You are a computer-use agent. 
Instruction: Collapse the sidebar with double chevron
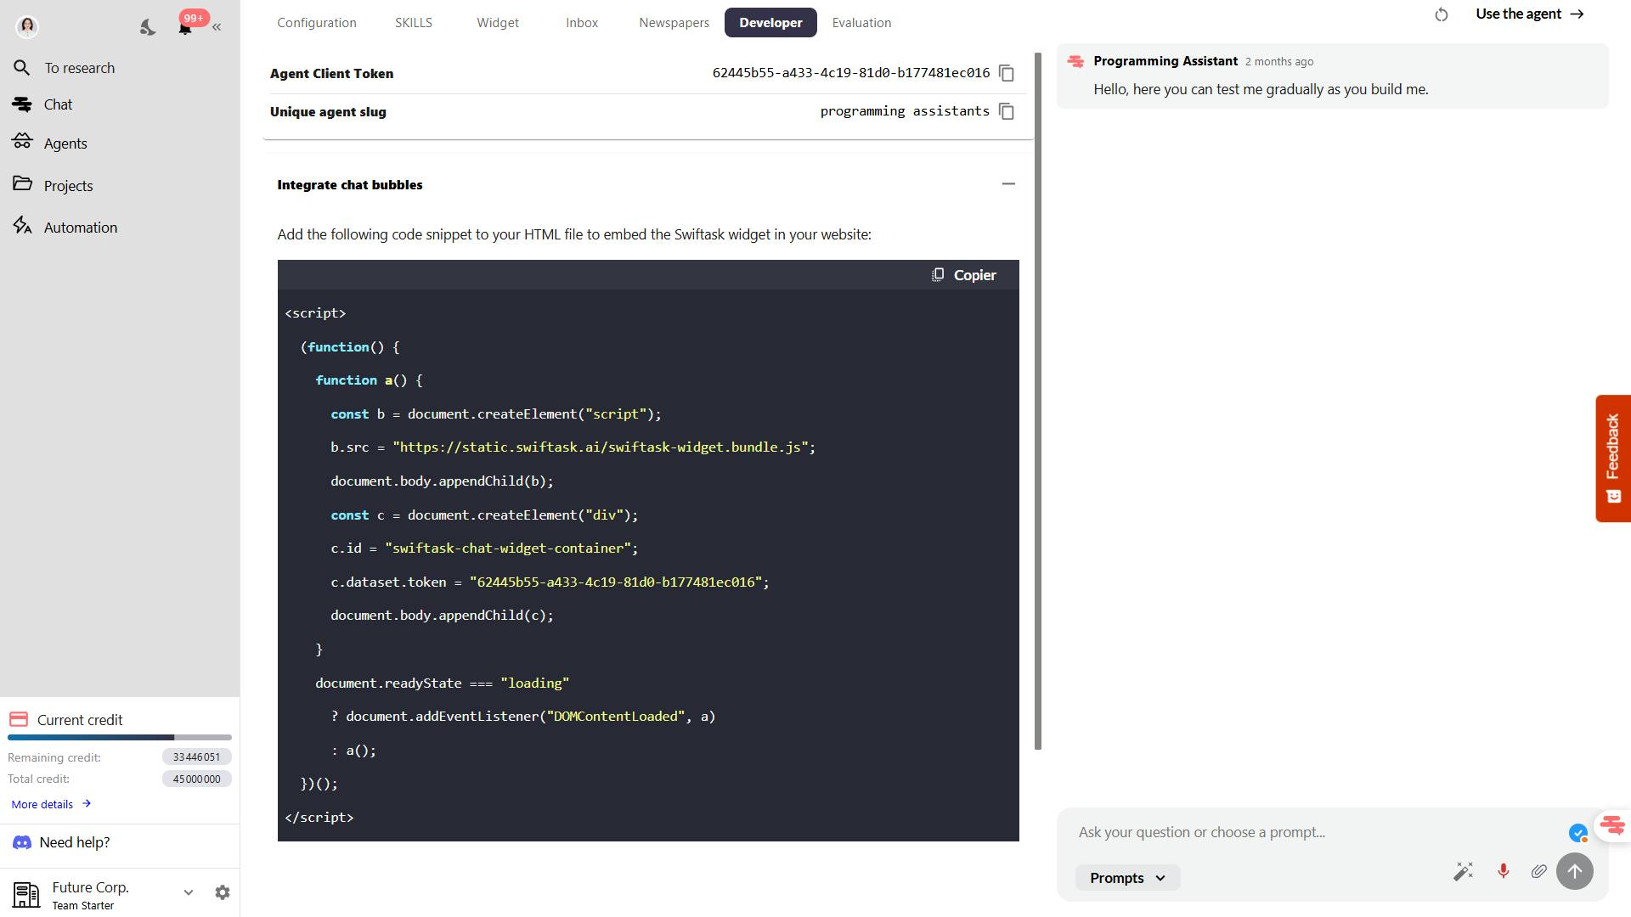point(217,27)
